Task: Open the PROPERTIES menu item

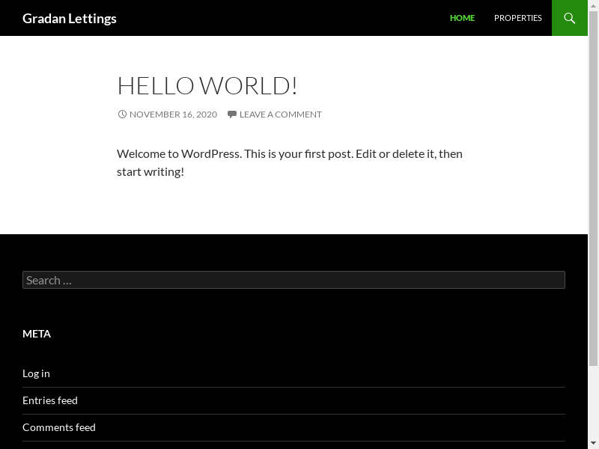Action: (517, 18)
